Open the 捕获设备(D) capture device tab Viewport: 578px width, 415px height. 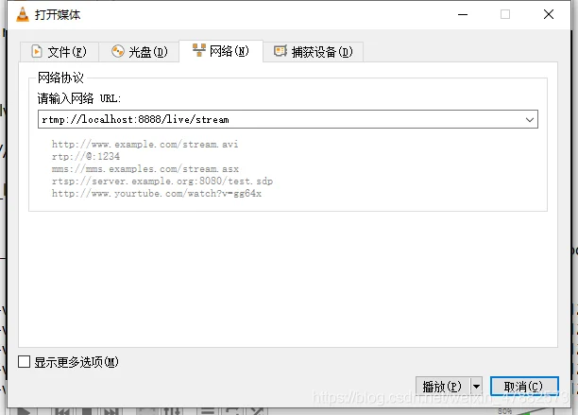(x=313, y=52)
